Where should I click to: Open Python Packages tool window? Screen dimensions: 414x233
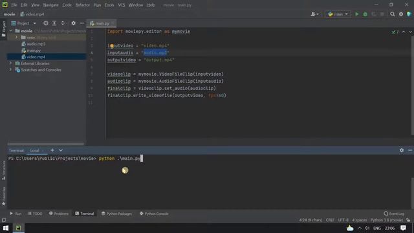[116, 214]
